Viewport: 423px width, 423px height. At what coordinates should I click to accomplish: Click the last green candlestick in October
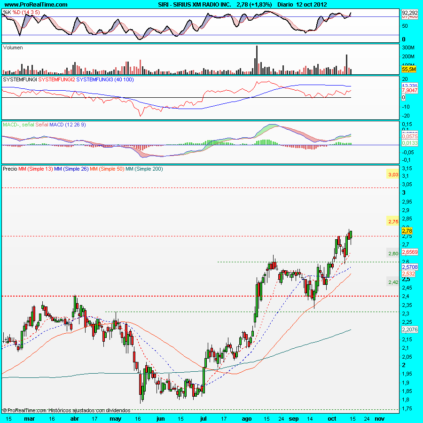pos(351,235)
